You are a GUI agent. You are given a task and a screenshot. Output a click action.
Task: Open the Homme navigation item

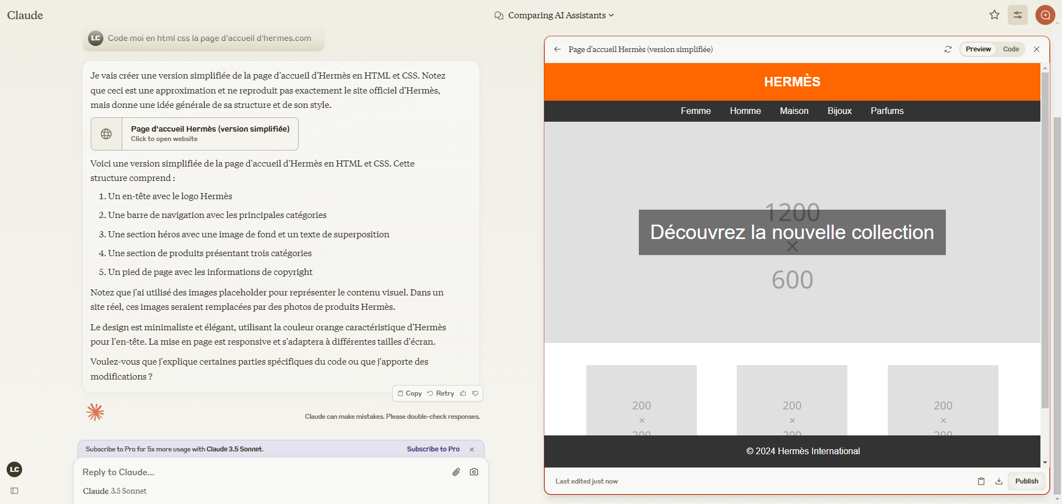pos(745,111)
